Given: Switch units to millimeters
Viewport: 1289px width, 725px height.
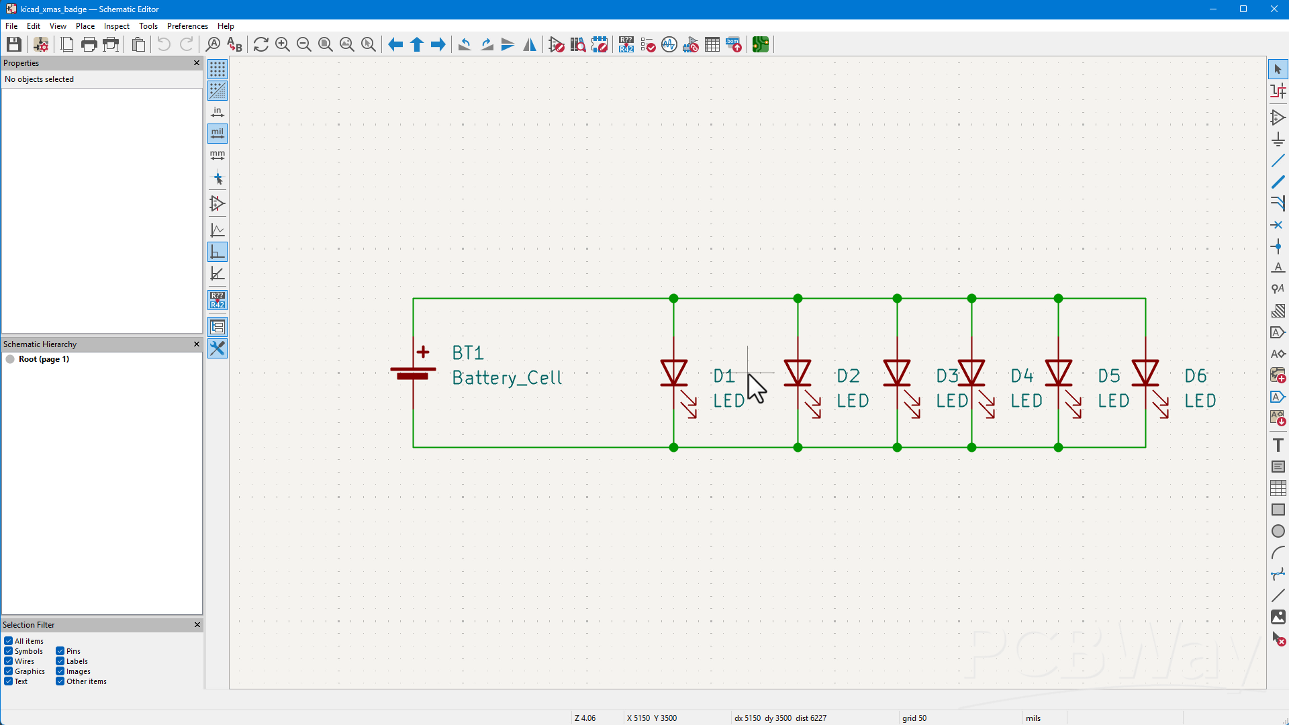Looking at the screenshot, I should [218, 155].
